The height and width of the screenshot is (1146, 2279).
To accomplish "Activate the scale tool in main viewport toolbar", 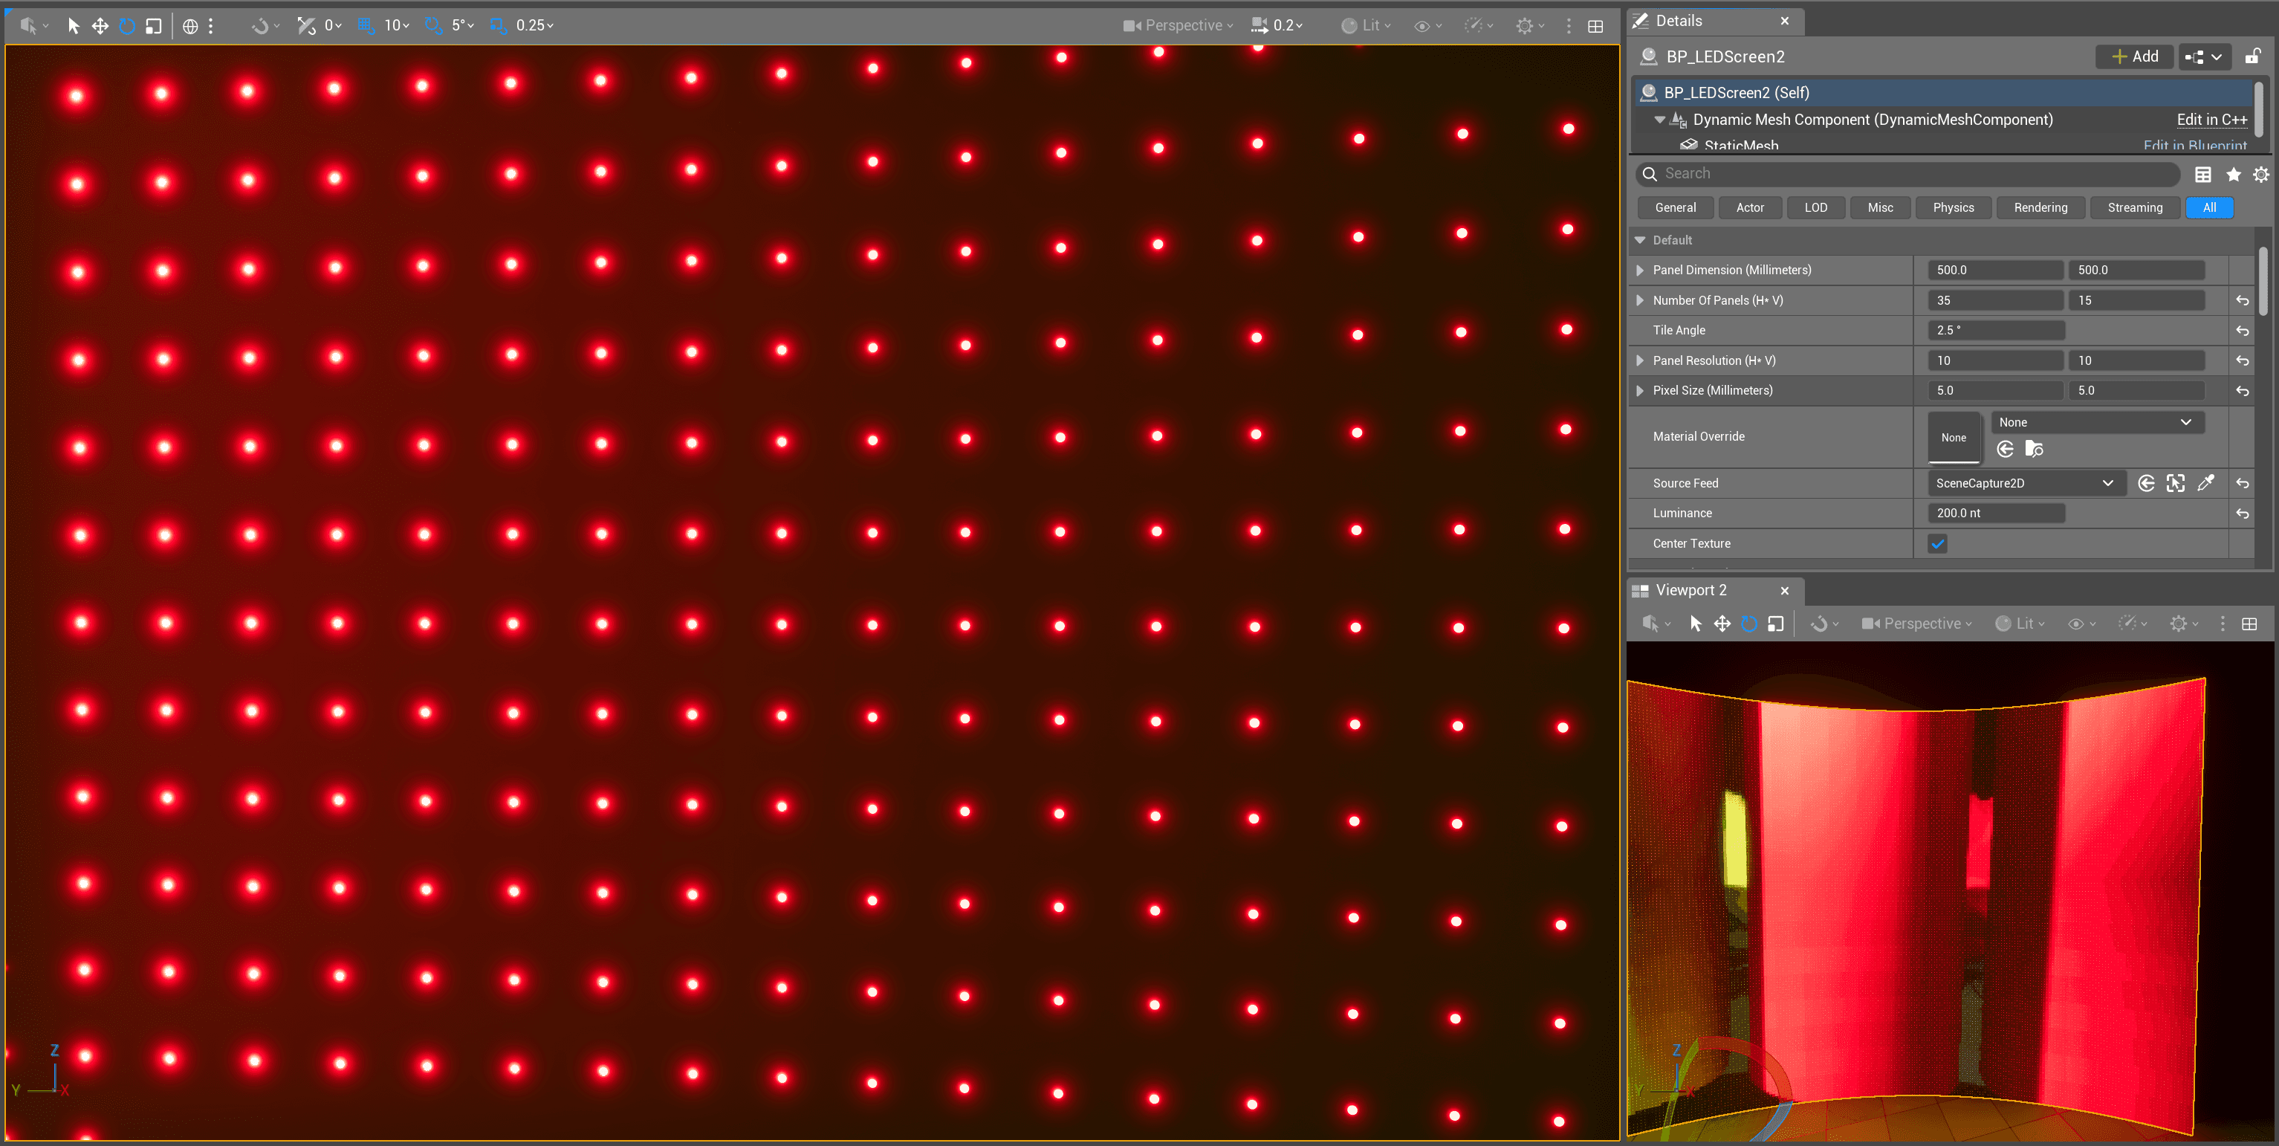I will (x=154, y=26).
